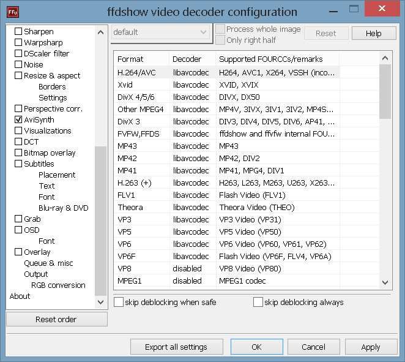Image resolution: width=405 pixels, height=362 pixels.
Task: Open the Output page
Action: (x=36, y=274)
